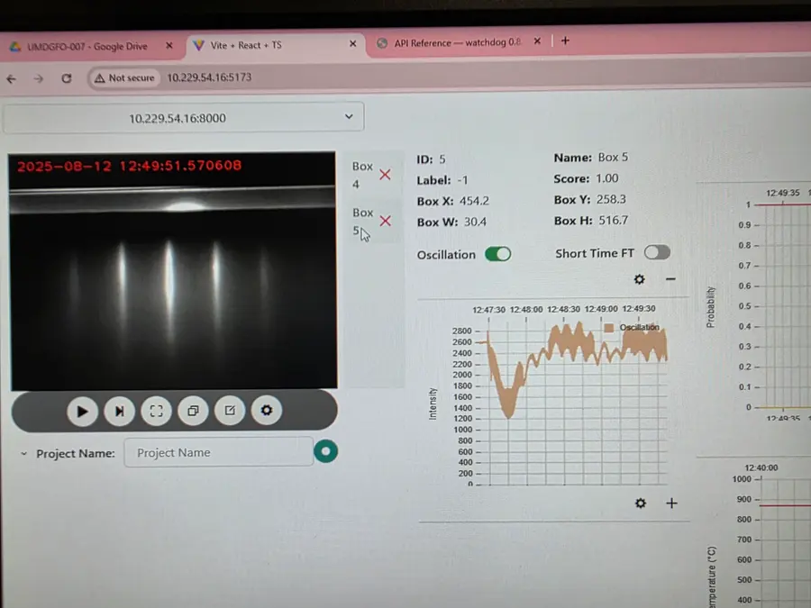Delete Box 4 with its red X
Viewport: 811px width, 608px height.
tap(385, 175)
